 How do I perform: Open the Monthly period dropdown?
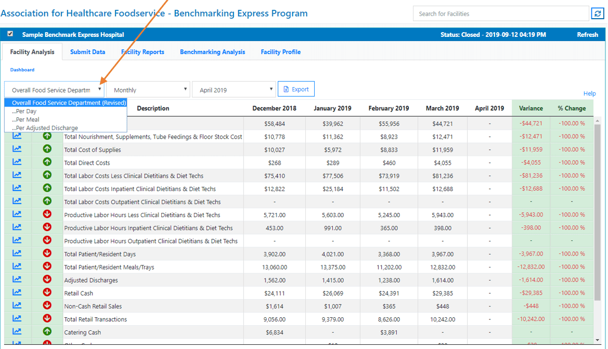148,90
